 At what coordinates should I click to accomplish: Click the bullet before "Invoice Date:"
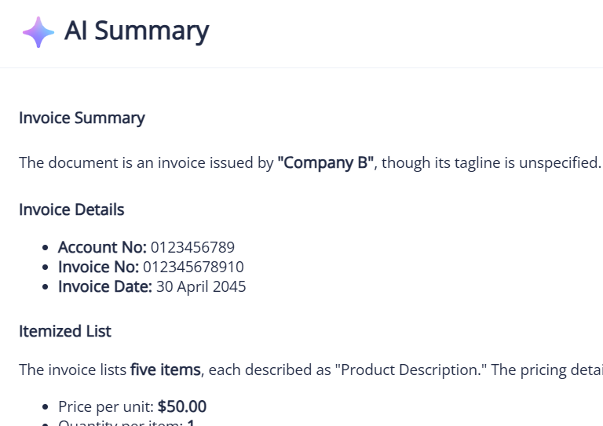click(46, 287)
